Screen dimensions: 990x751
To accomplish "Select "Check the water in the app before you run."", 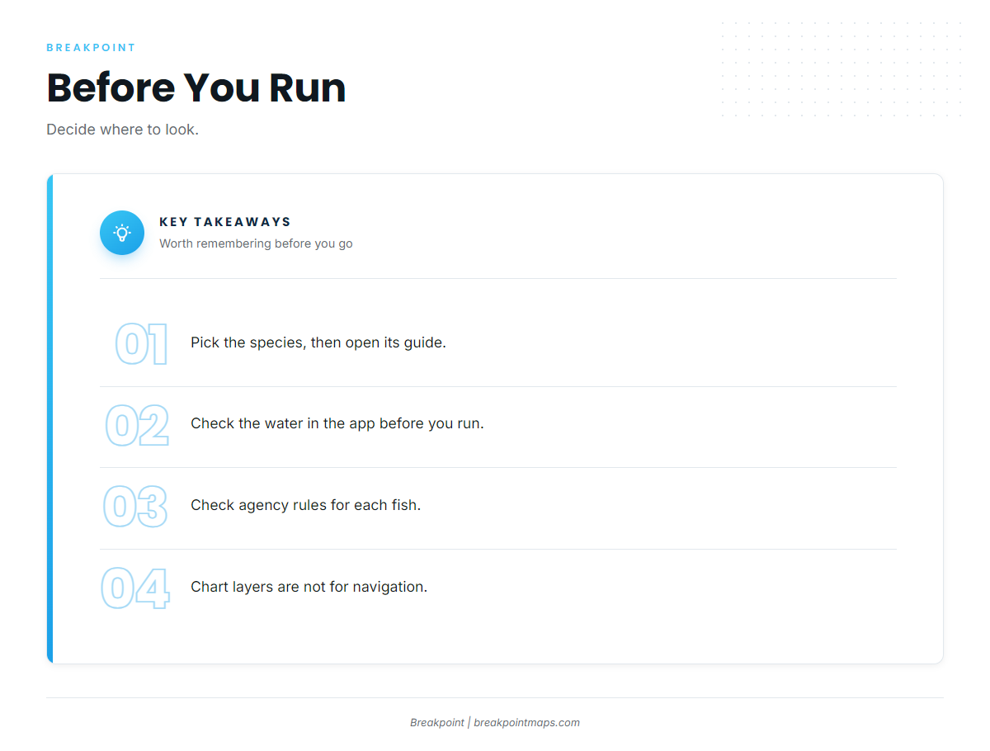I will click(337, 423).
